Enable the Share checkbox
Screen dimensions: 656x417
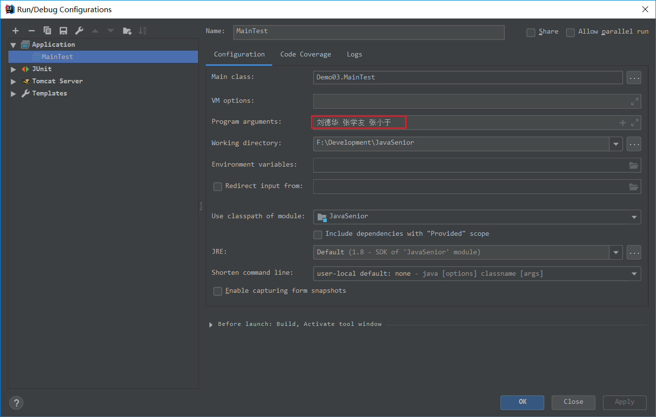[531, 32]
